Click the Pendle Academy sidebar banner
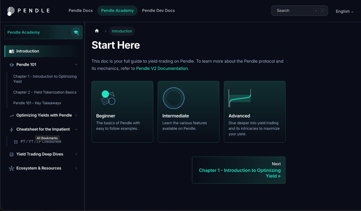The image size is (361, 211). 44,32
